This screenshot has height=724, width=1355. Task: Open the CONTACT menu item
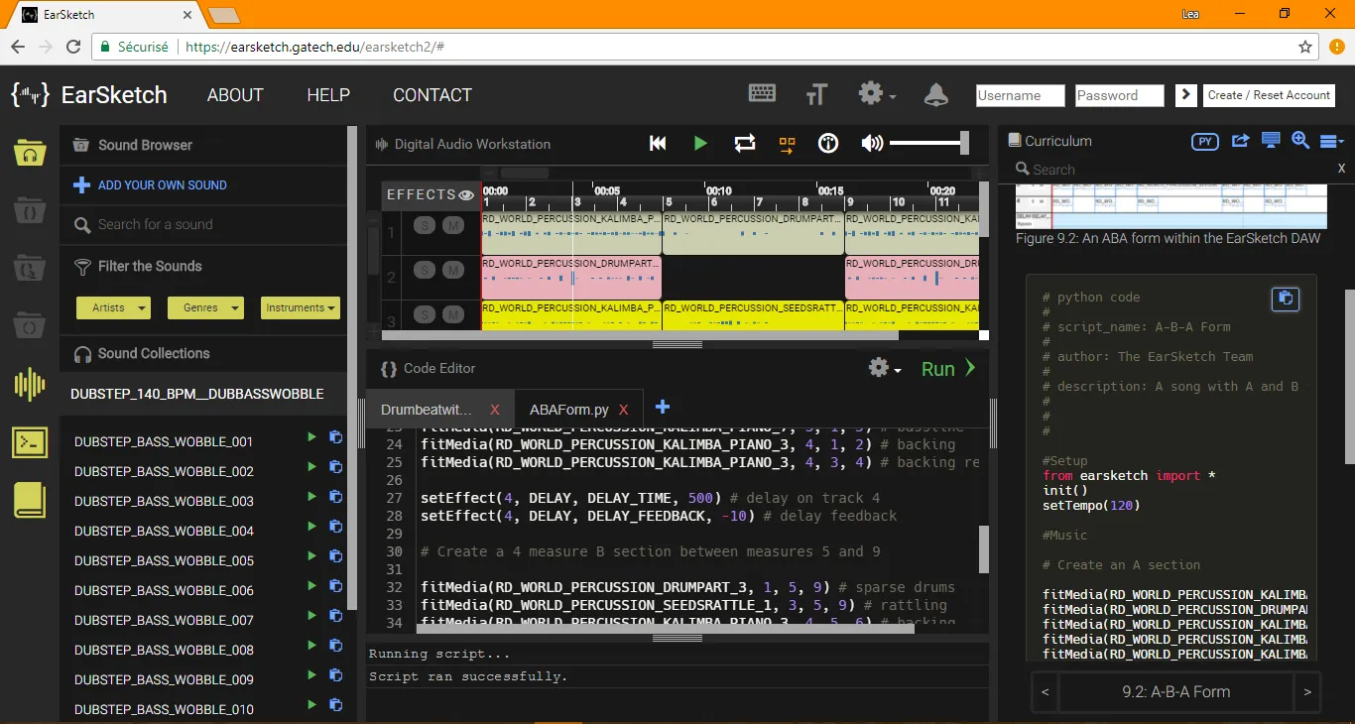coord(431,95)
